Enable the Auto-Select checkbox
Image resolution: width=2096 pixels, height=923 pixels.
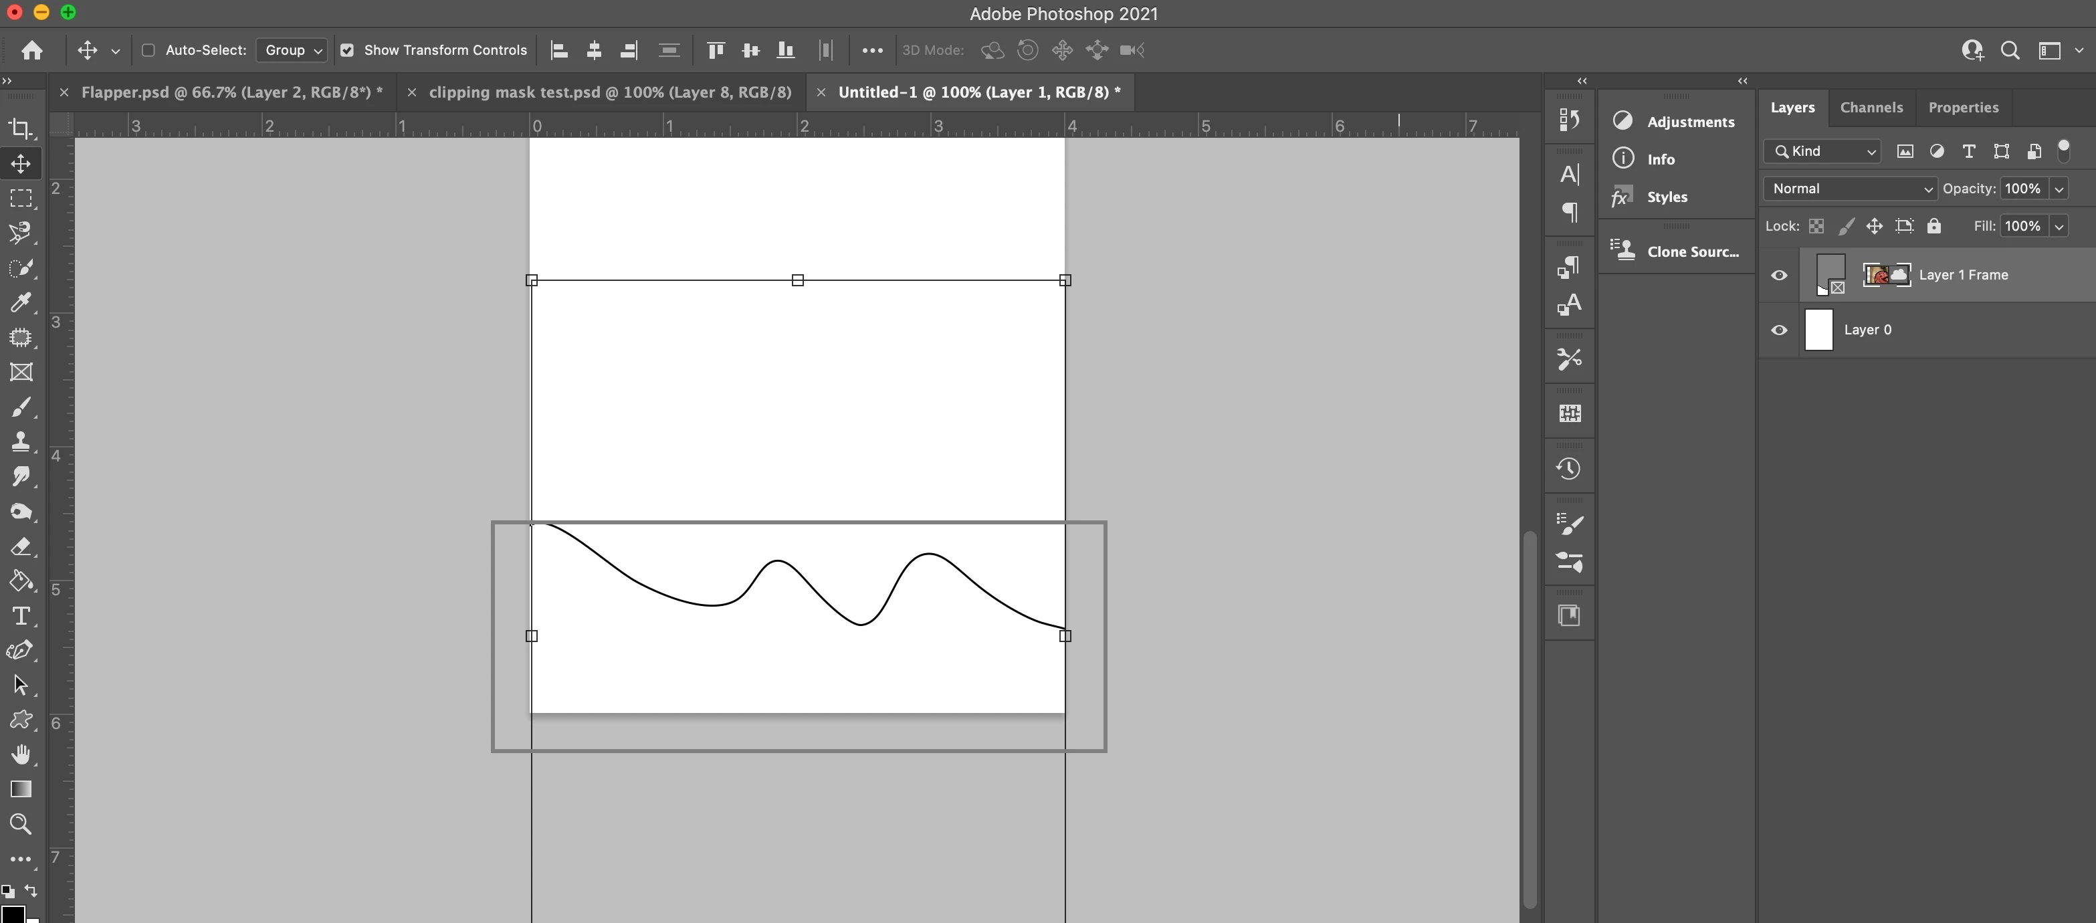tap(148, 50)
